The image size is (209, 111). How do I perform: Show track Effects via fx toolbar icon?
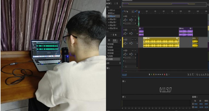click(x=124, y=11)
